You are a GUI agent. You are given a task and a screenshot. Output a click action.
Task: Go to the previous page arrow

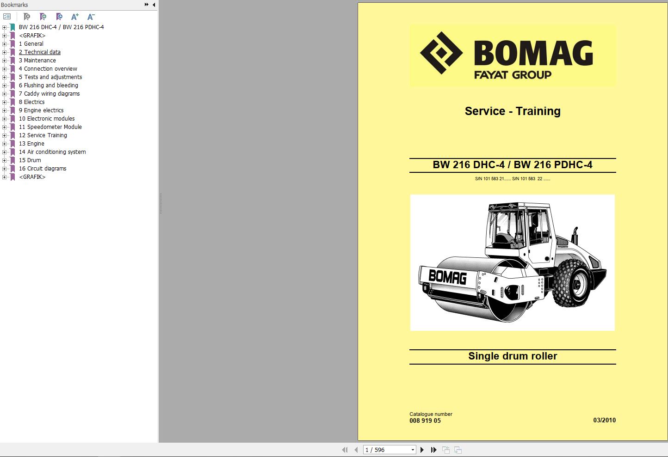[356, 449]
